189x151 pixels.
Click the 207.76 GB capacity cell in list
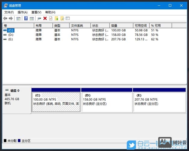(118, 39)
